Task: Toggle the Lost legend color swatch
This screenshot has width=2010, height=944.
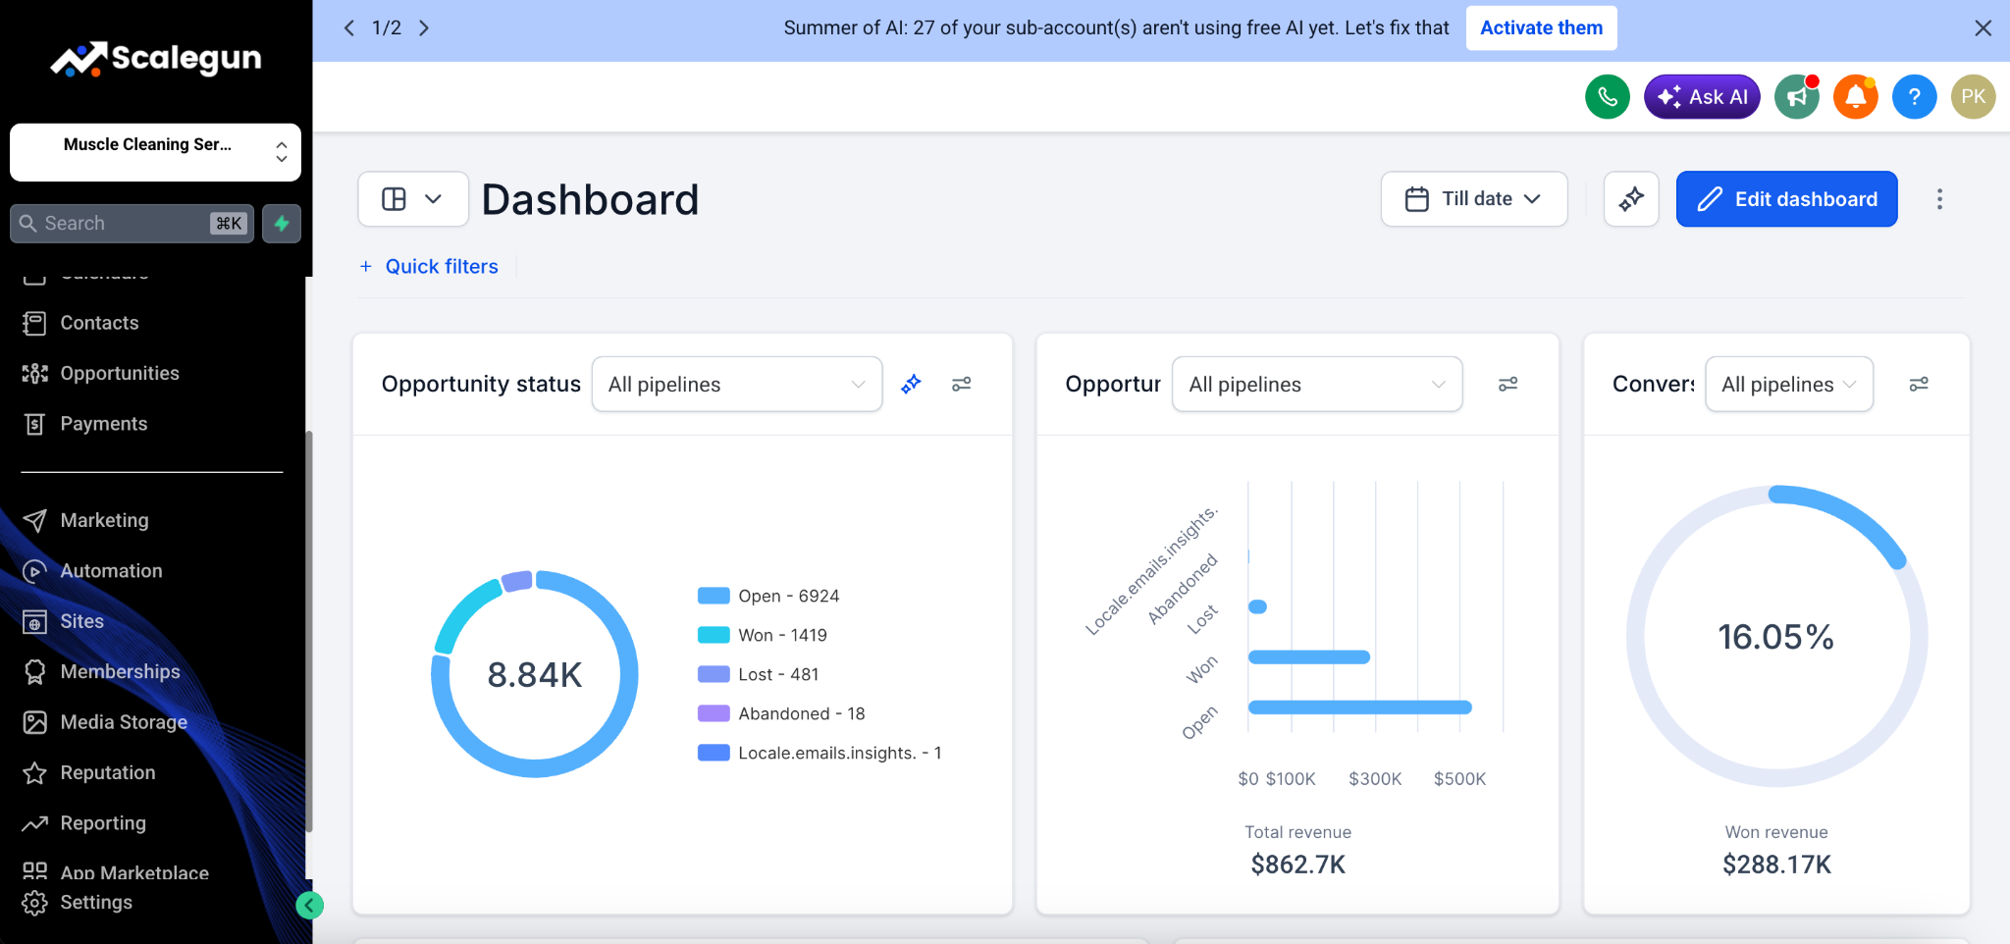Action: pyautogui.click(x=714, y=674)
